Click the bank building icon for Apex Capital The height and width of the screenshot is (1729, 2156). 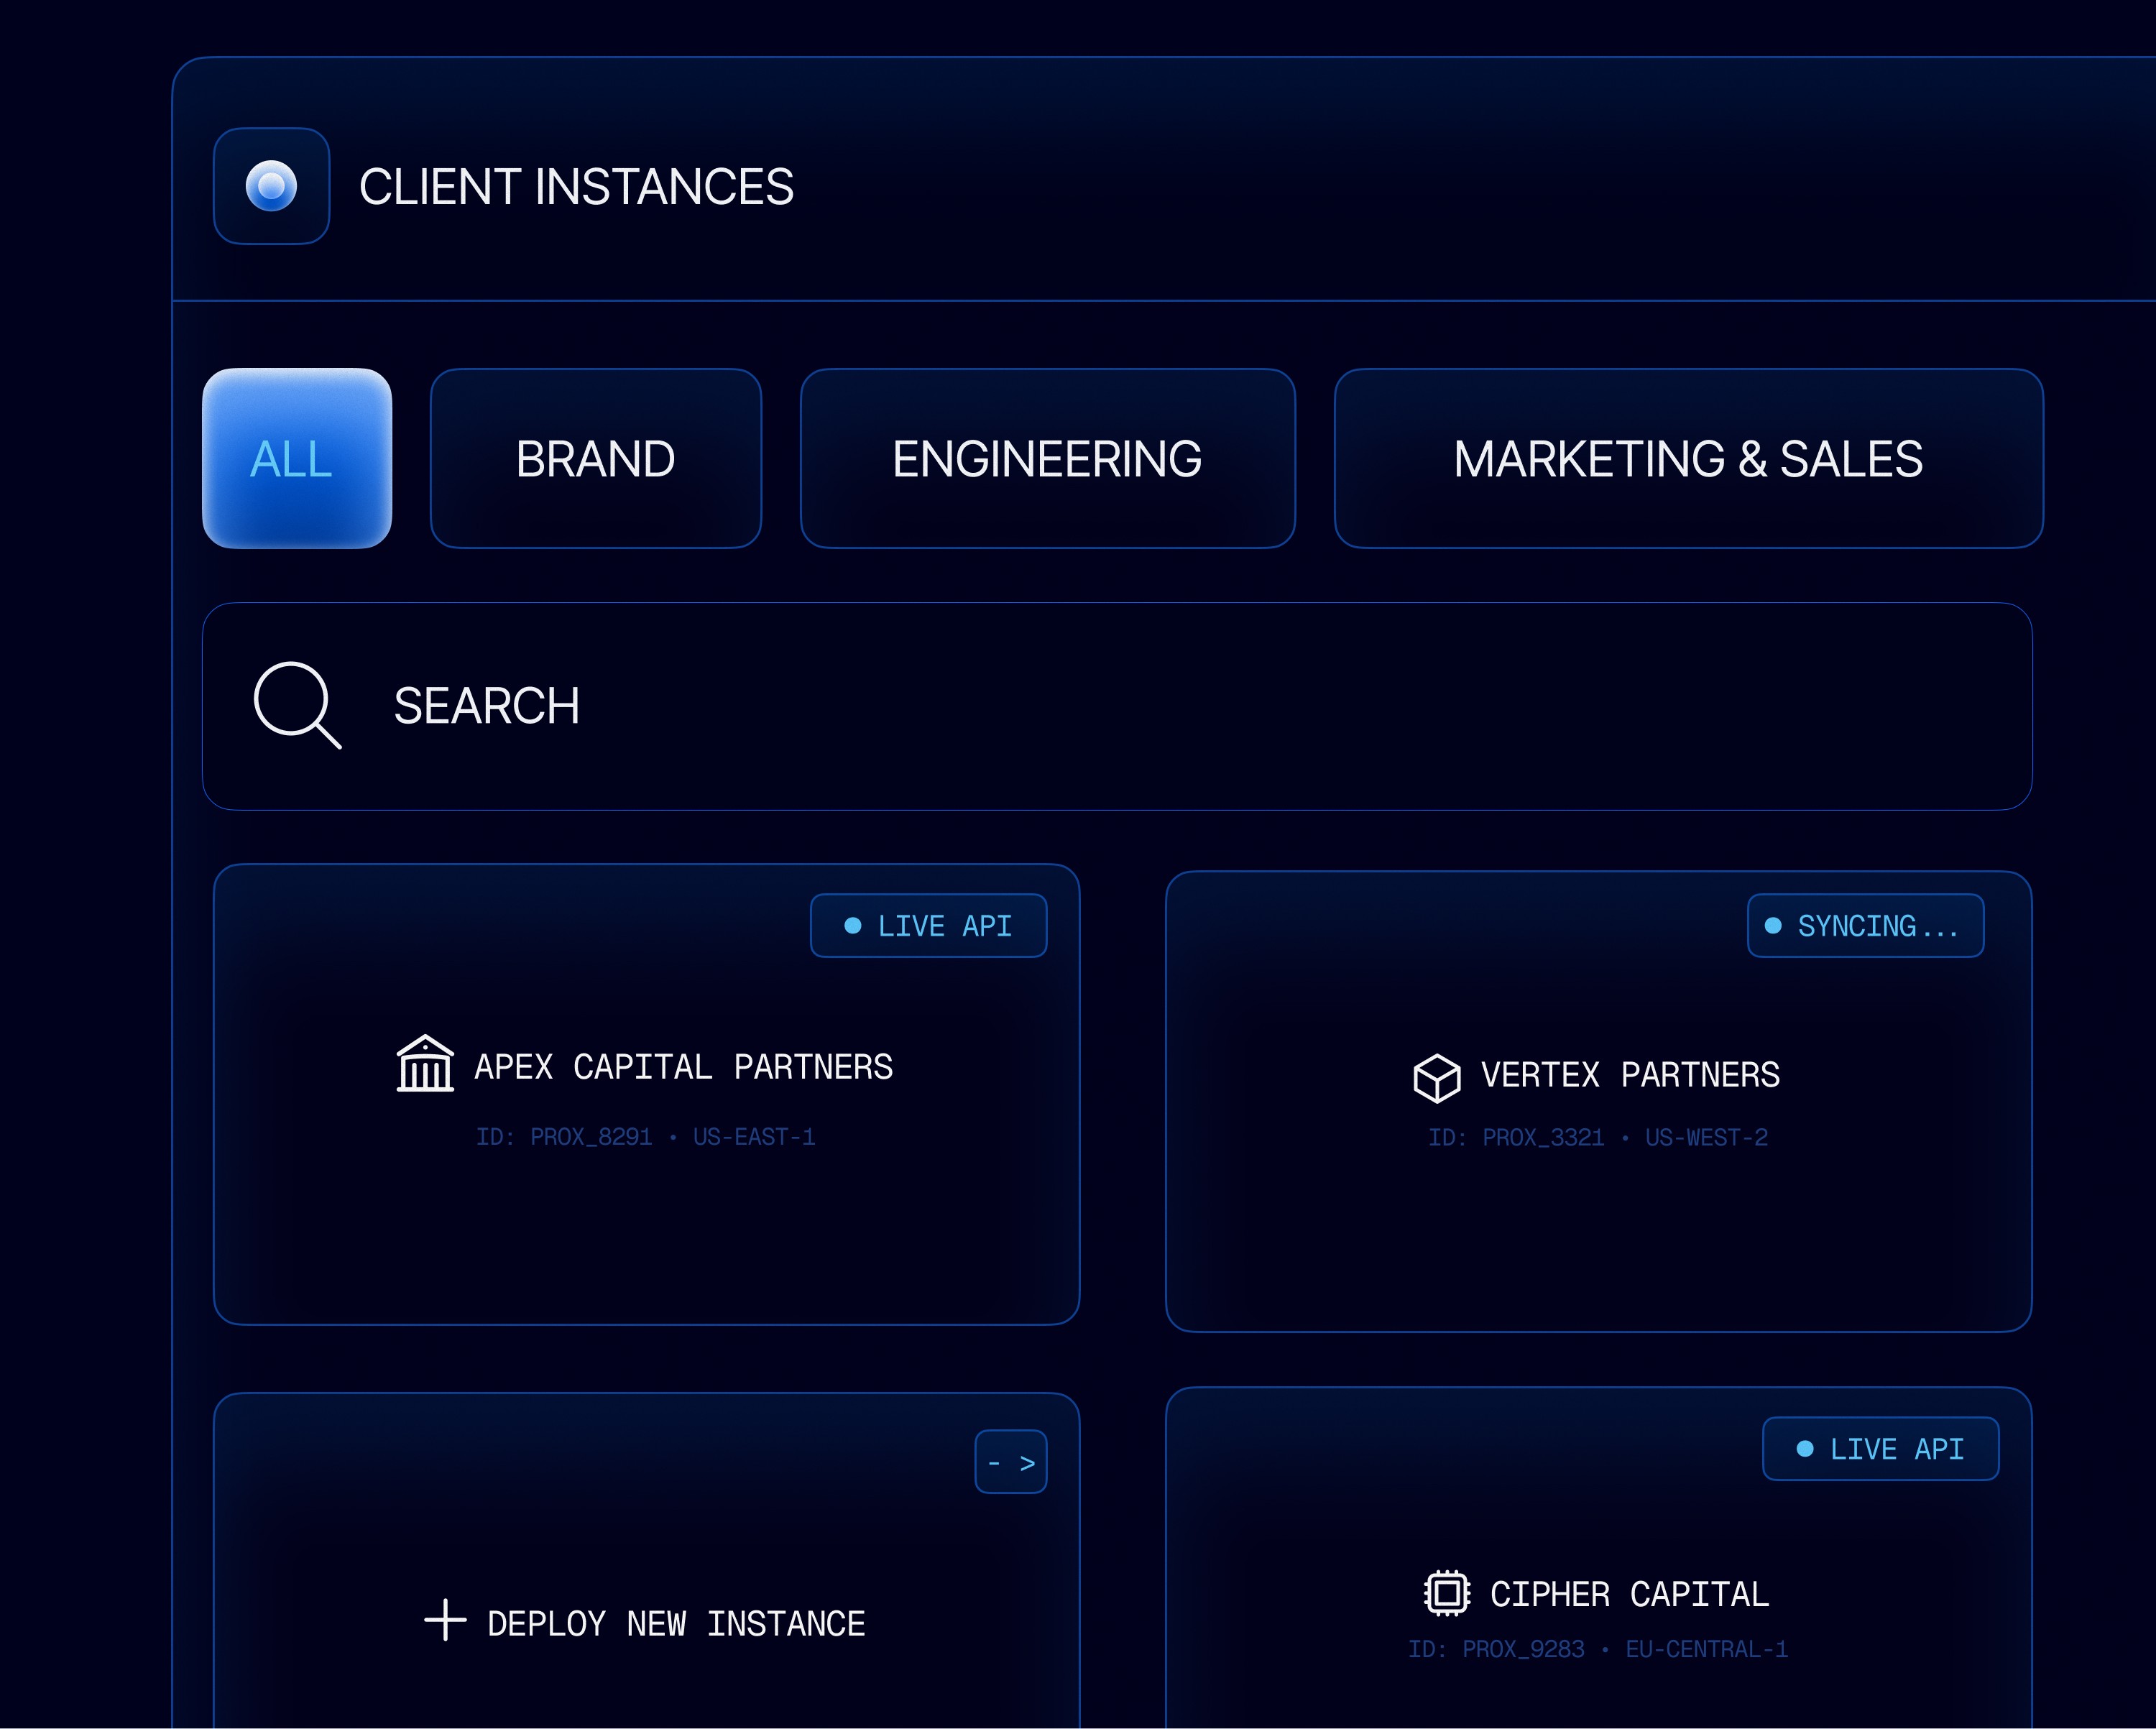pyautogui.click(x=425, y=1064)
